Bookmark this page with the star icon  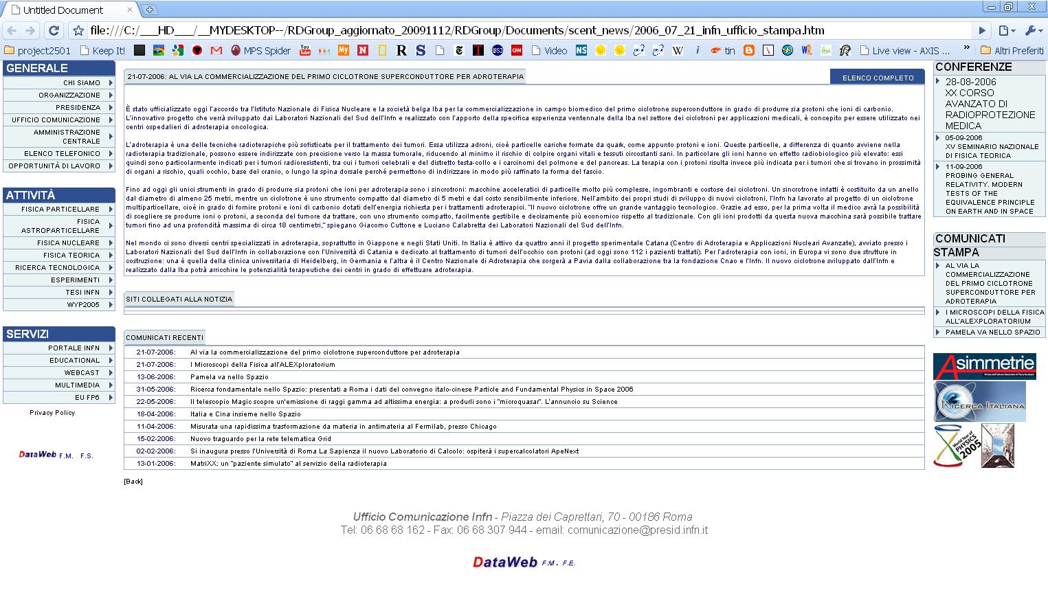(78, 30)
